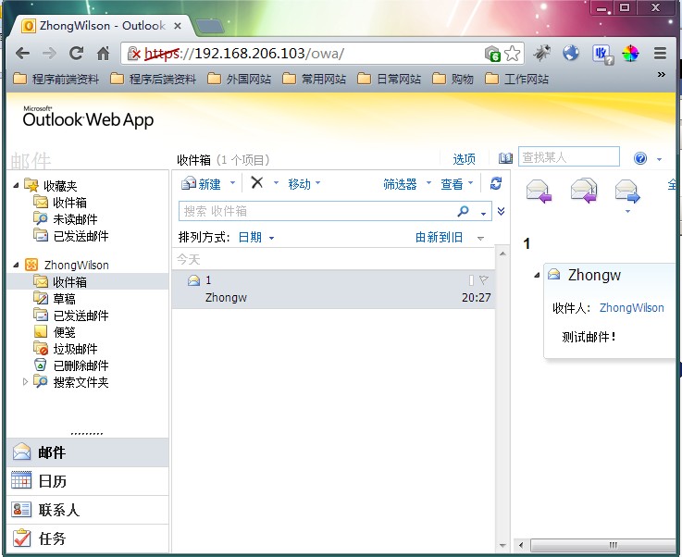Select the ZhongWilson - Outlook browser tab
The height and width of the screenshot is (557, 682).
click(102, 26)
